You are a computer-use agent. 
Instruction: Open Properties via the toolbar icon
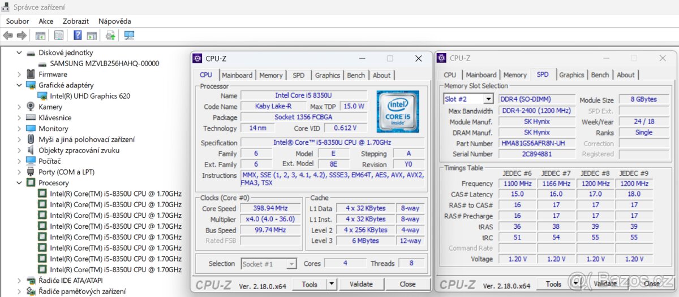pos(59,36)
